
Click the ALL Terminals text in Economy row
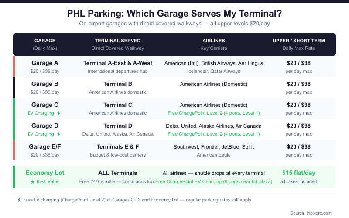tap(118, 173)
